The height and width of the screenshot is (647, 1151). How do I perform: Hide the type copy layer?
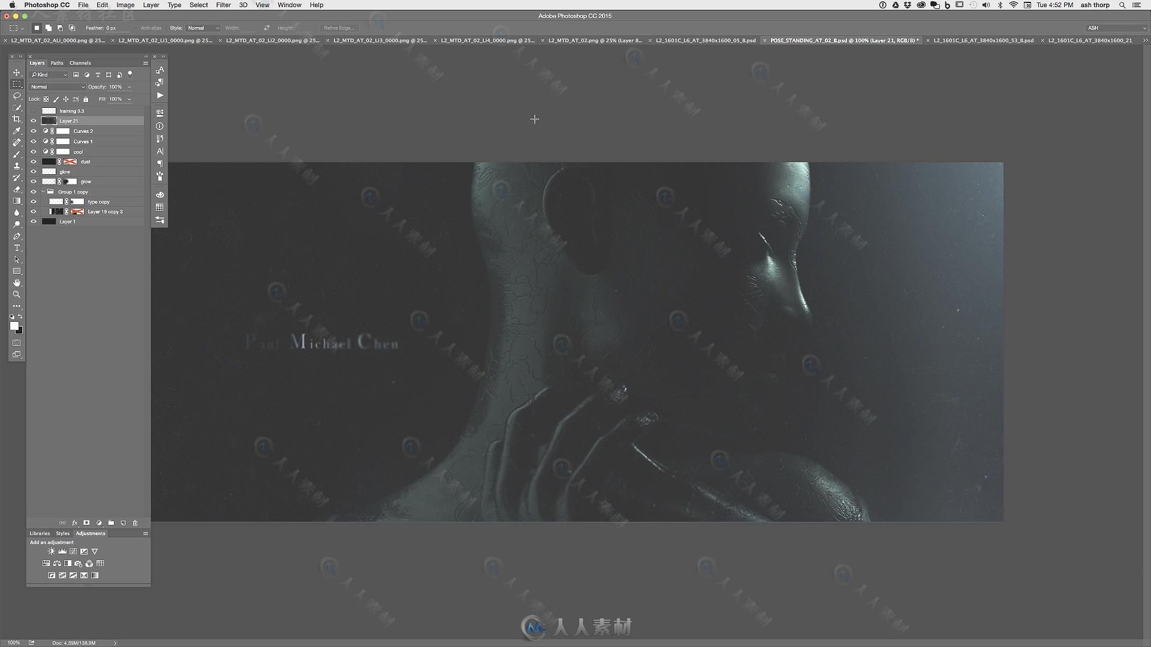click(x=34, y=202)
